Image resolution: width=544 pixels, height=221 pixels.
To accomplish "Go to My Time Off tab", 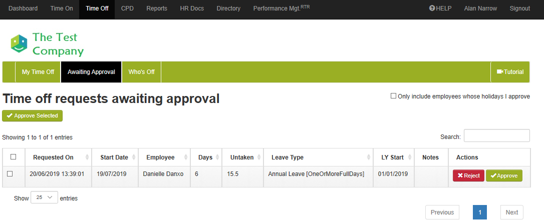I will [x=38, y=72].
